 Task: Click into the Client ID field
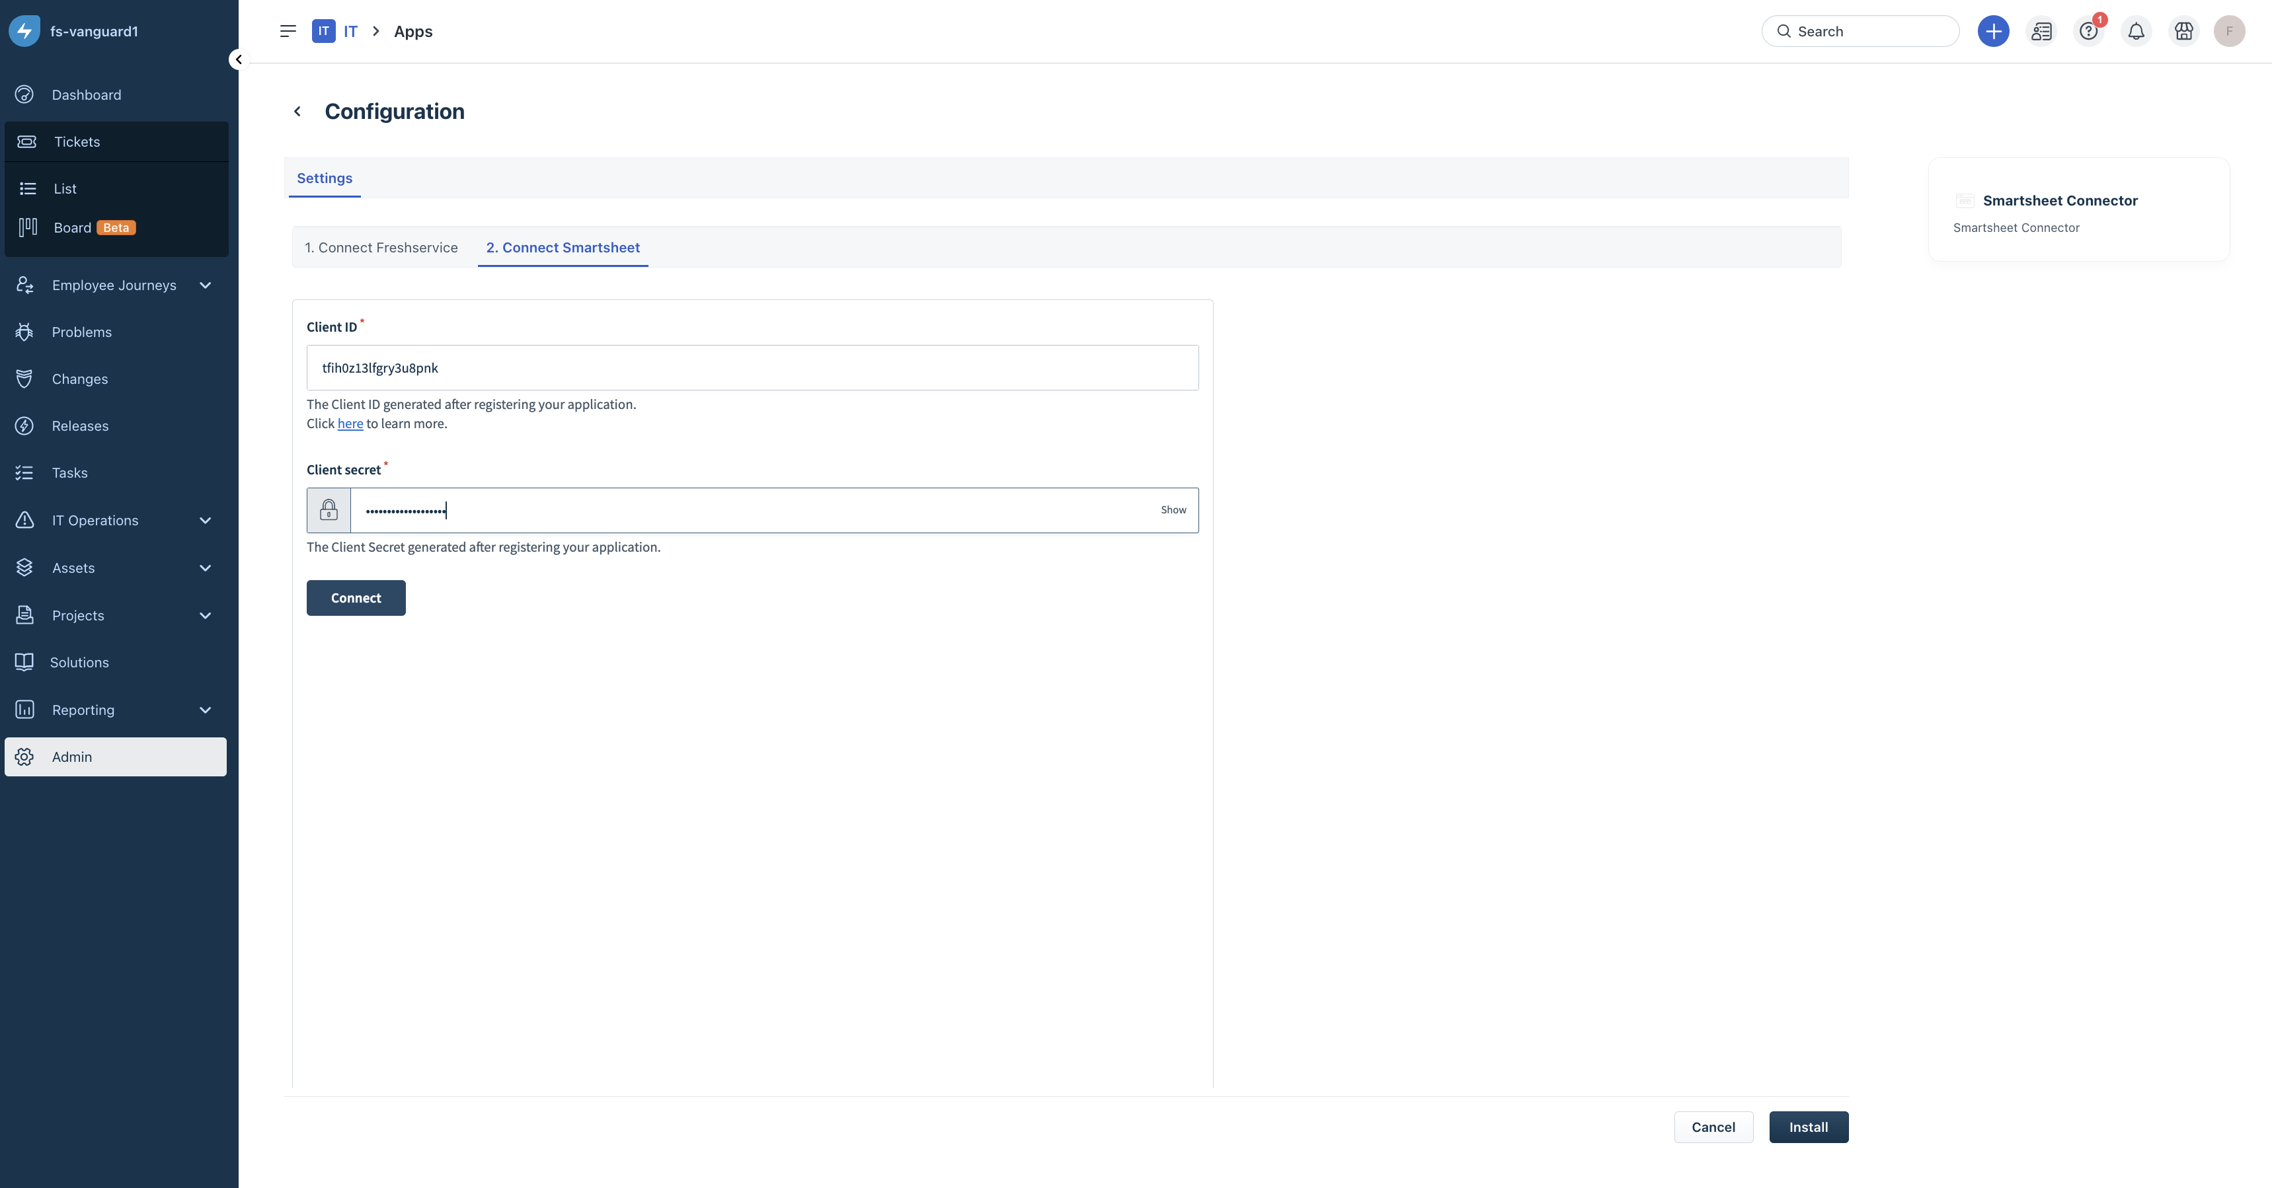pos(752,369)
